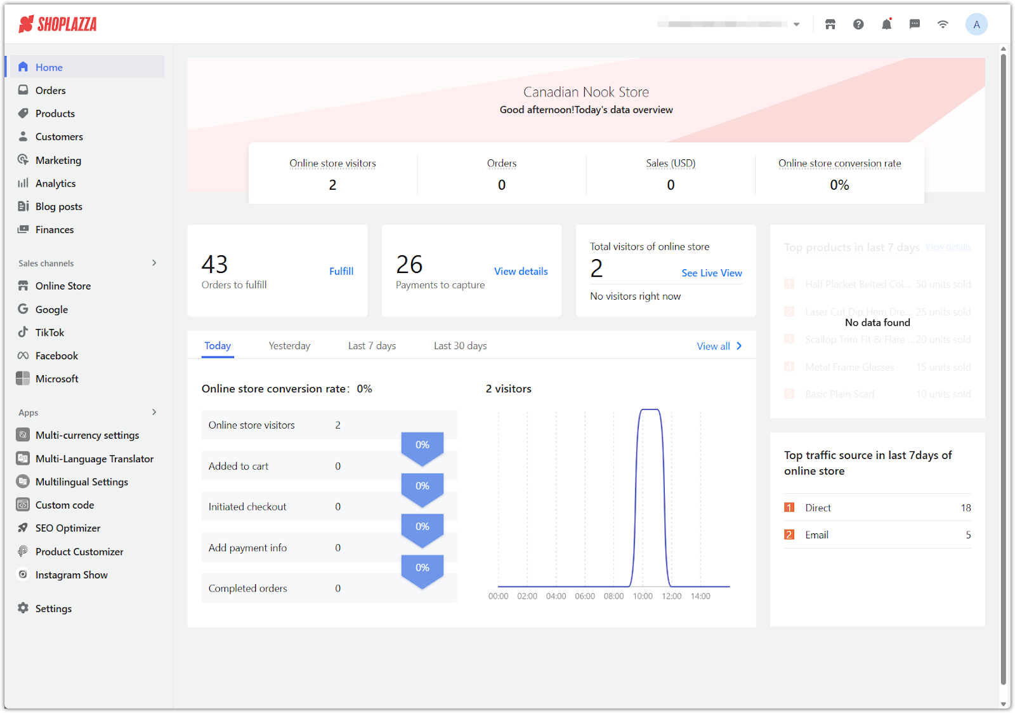This screenshot has height=713, width=1015.
Task: Click the Multi-Language Translator app icon
Action: click(23, 458)
